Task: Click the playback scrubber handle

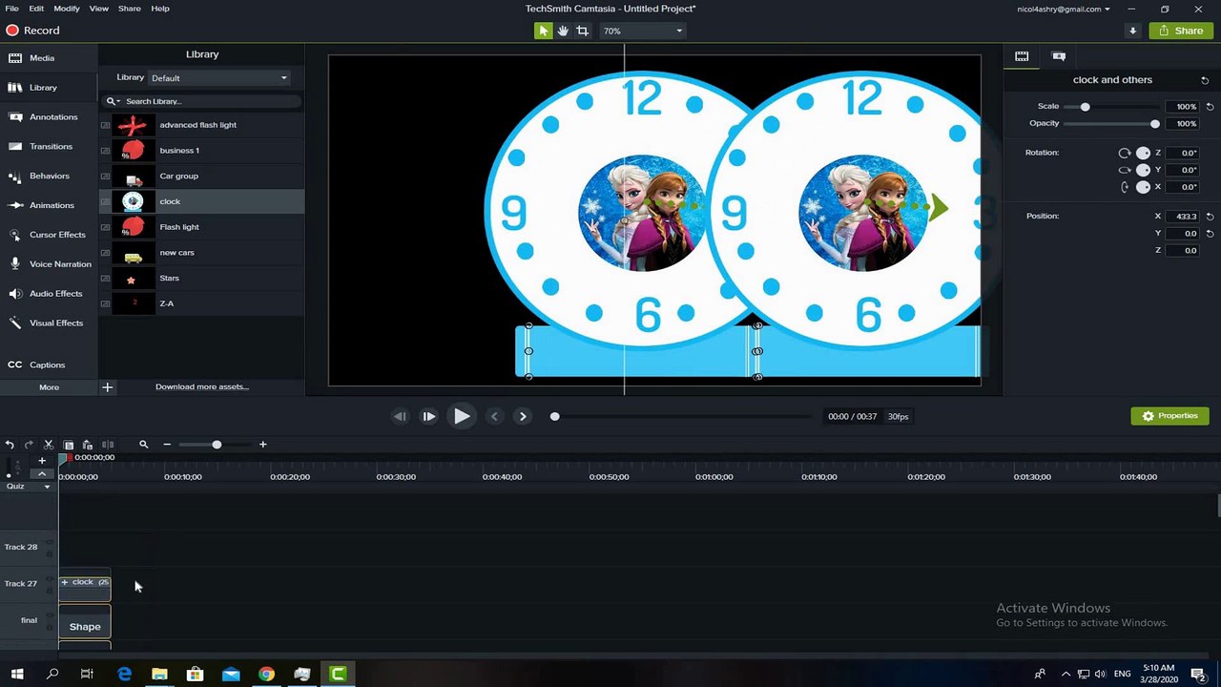Action: (554, 416)
